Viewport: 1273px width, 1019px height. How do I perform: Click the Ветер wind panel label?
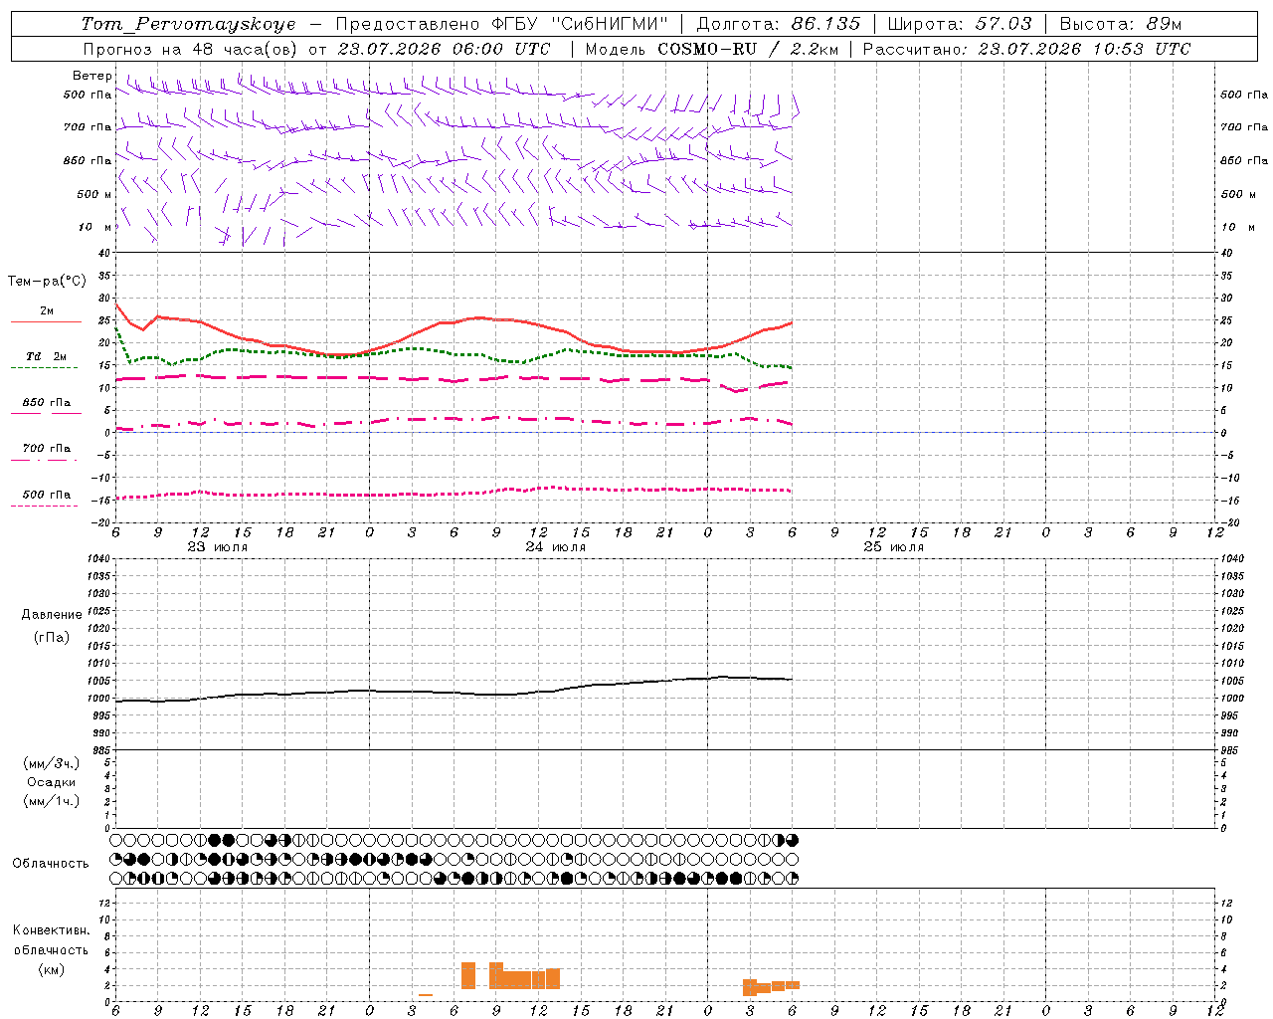point(91,76)
